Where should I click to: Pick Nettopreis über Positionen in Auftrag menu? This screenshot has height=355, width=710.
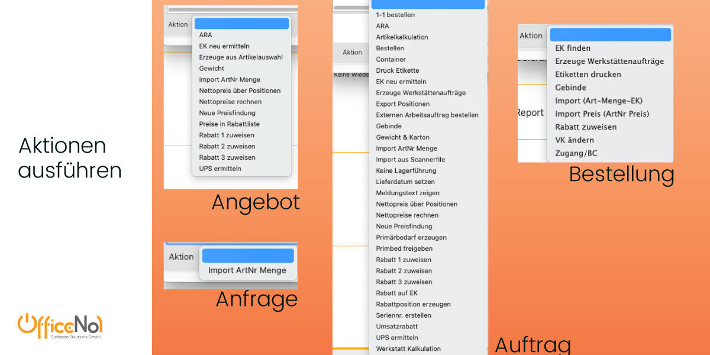coord(417,204)
